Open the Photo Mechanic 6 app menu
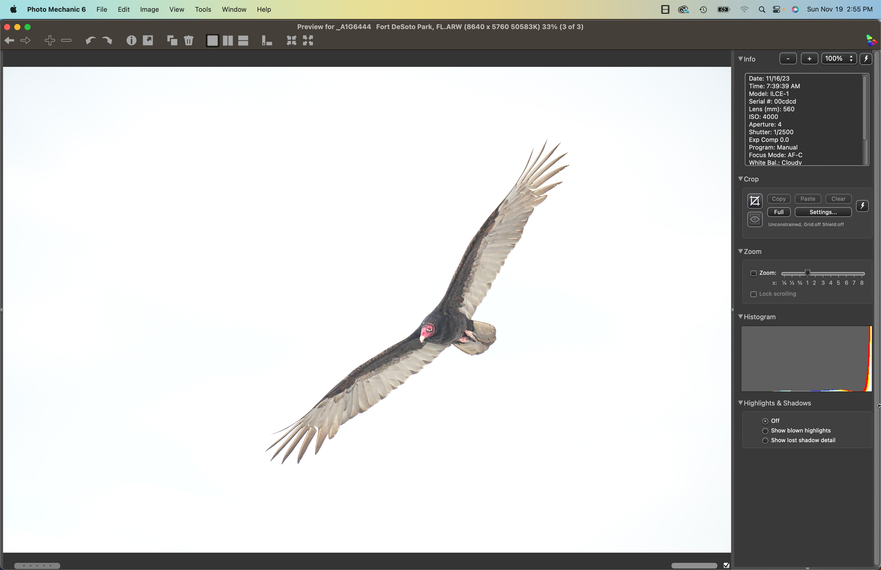Viewport: 881px width, 570px height. pyautogui.click(x=56, y=10)
